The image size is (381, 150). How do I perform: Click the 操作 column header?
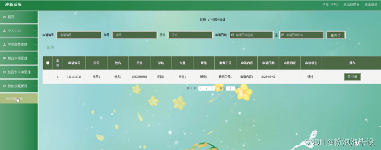click(x=352, y=63)
